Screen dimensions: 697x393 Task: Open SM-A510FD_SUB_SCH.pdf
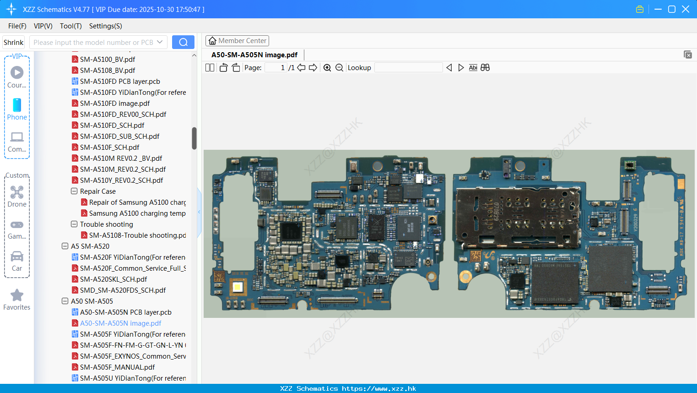[x=119, y=136]
